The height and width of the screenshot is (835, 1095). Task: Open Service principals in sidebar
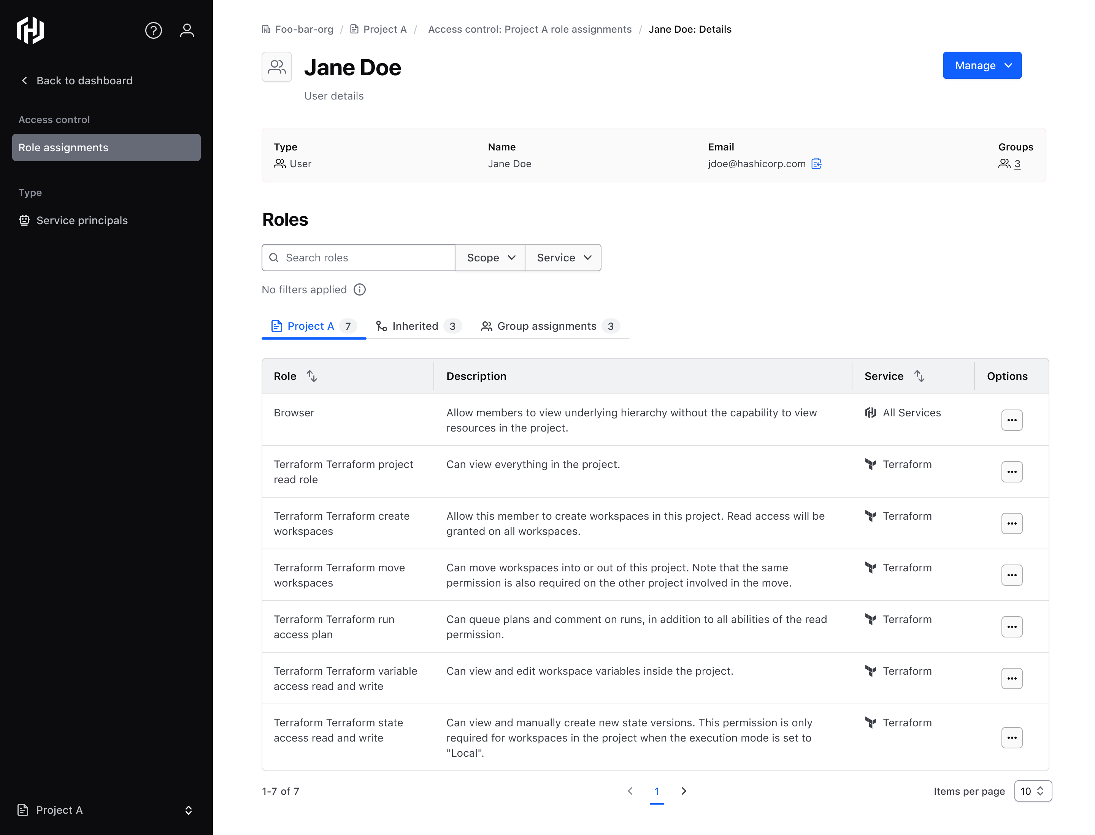pyautogui.click(x=73, y=220)
